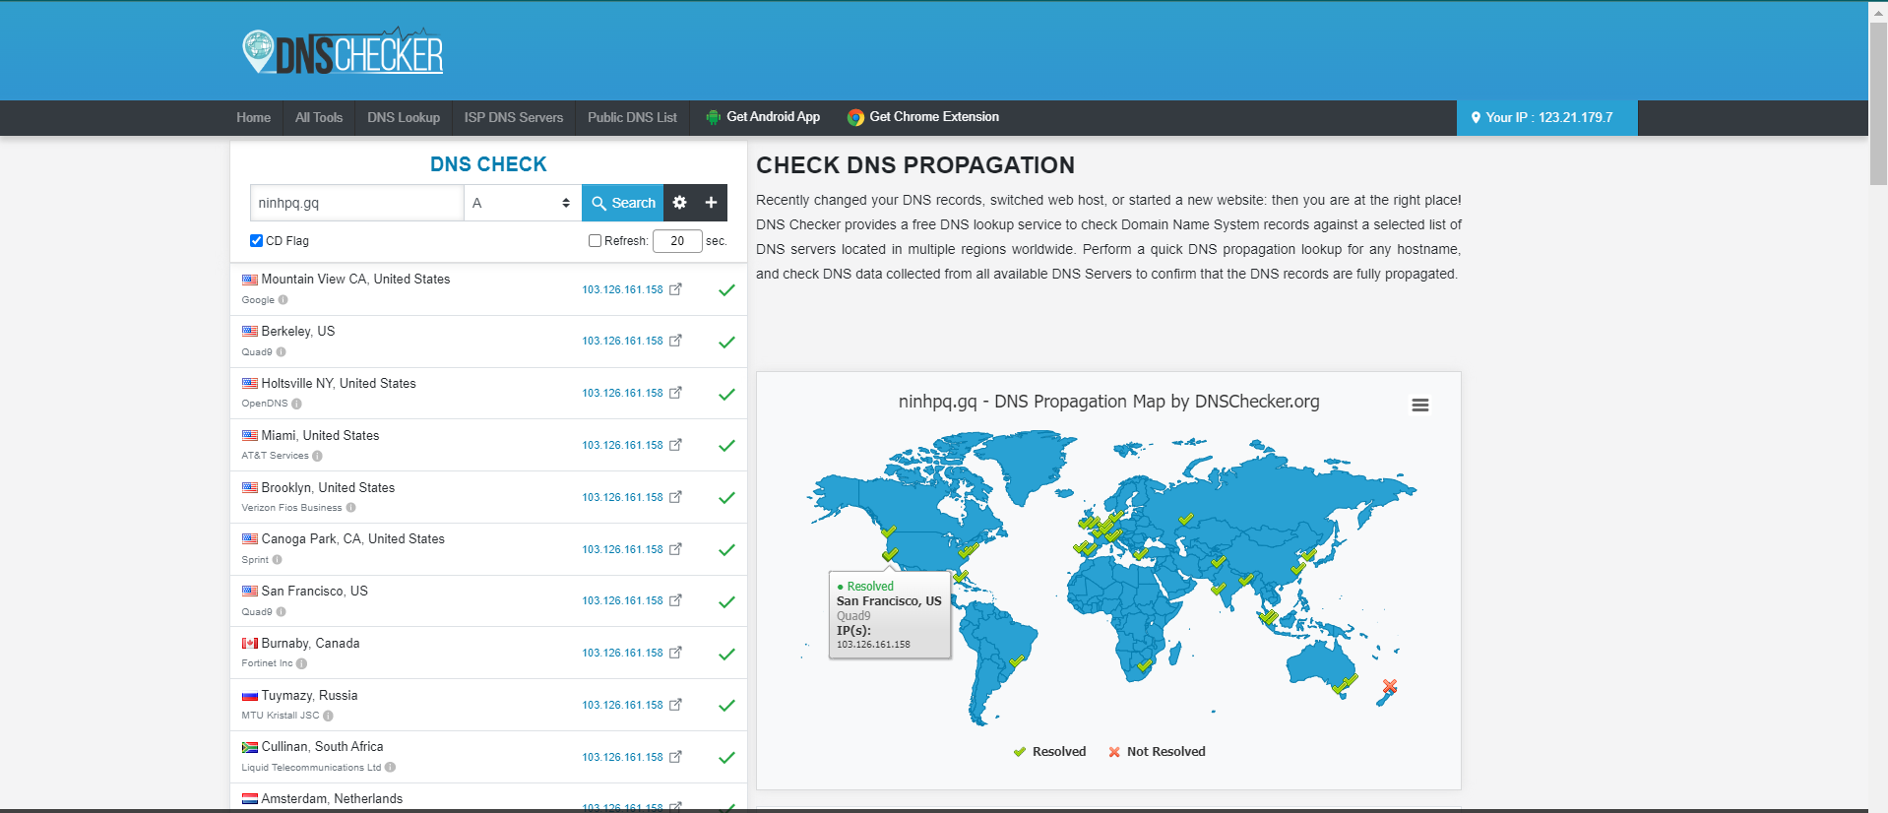Click the DNS CHECK heading
Screen dimensions: 1888x813
[488, 164]
